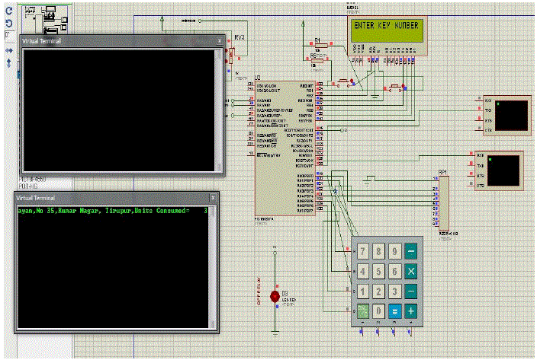Viewport: 537px width, 360px height.
Task: Click the red LED component D3
Action: pyautogui.click(x=274, y=295)
